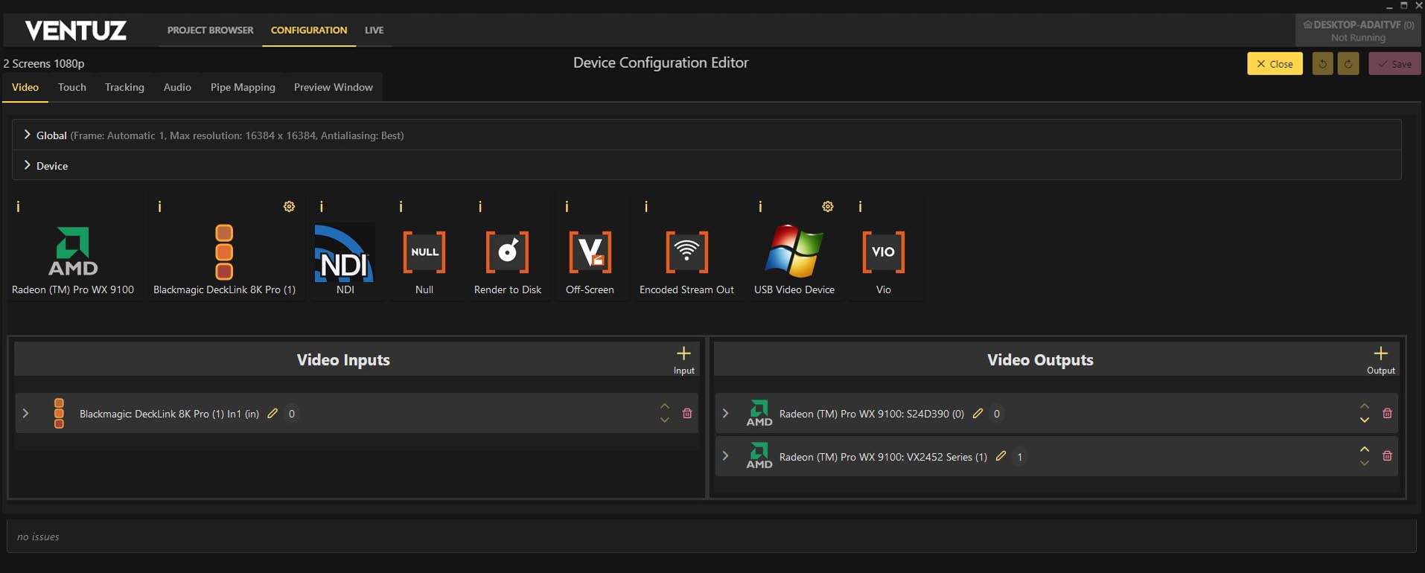This screenshot has height=573, width=1425.
Task: Show info for Off-Screen device
Action: coord(567,207)
